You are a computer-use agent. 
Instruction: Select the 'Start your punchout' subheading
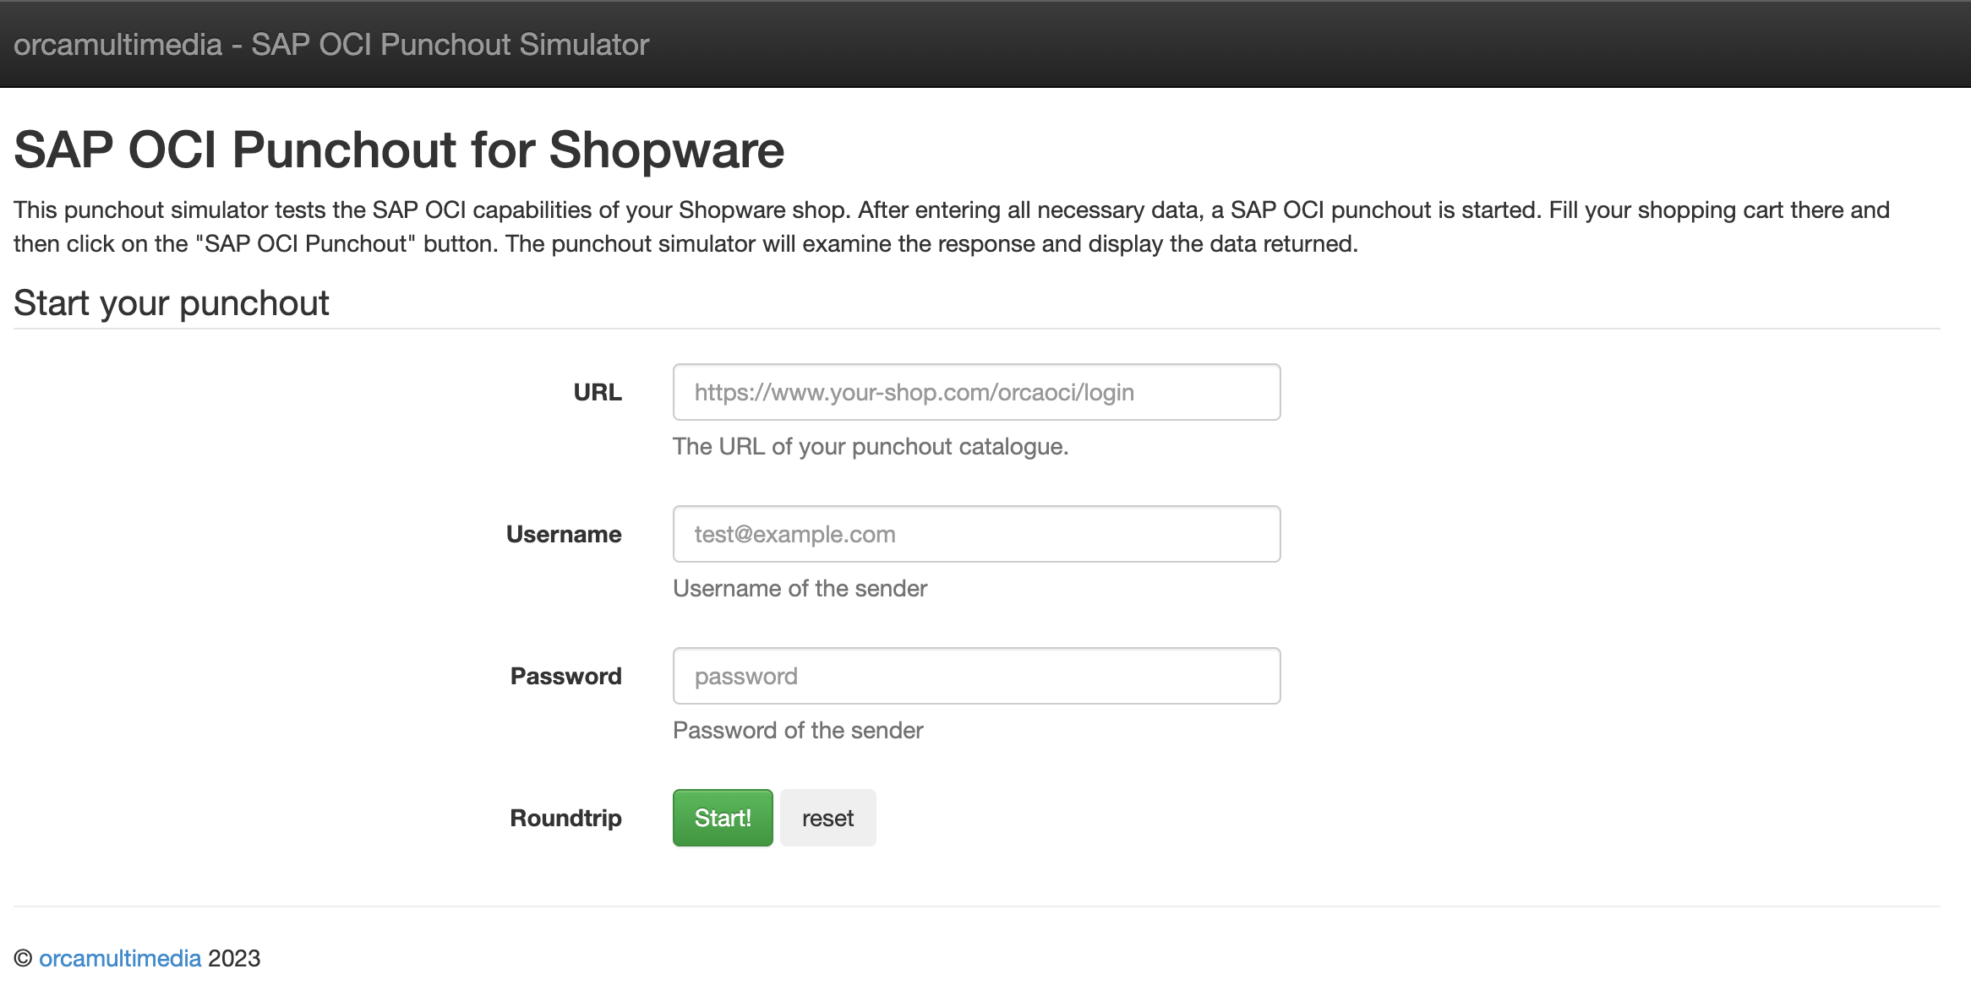[172, 302]
